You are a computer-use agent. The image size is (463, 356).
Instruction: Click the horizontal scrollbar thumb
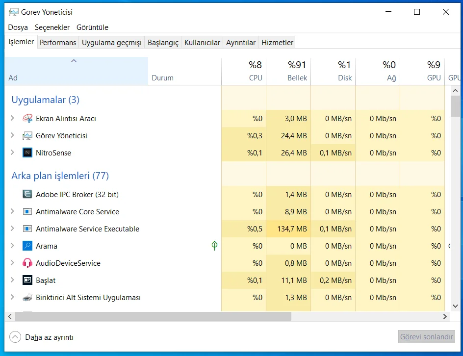click(x=153, y=316)
